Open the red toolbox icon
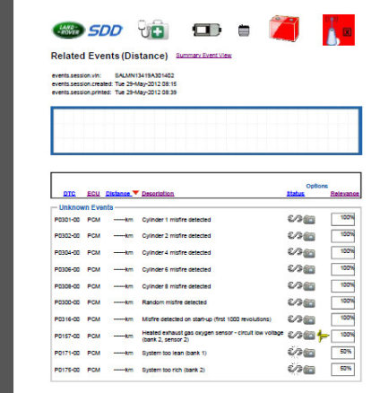Image resolution: width=380 pixels, height=393 pixels. click(284, 29)
